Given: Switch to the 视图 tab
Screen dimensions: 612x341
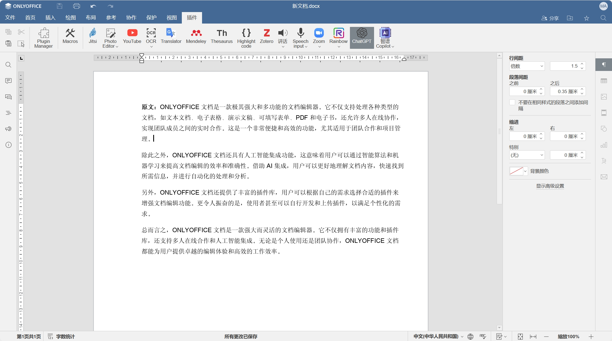Looking at the screenshot, I should tap(172, 18).
